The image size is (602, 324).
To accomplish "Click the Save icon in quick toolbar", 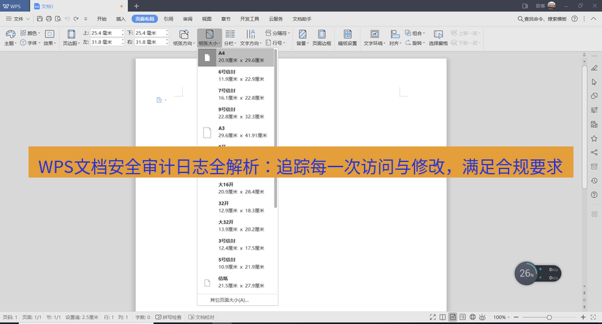I will [40, 18].
